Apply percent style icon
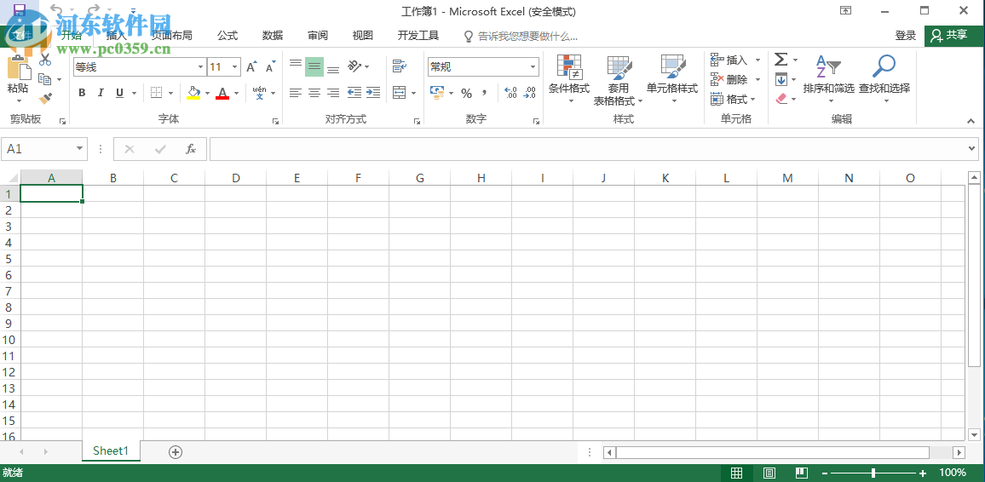Viewport: 985px width, 482px height. [x=466, y=94]
